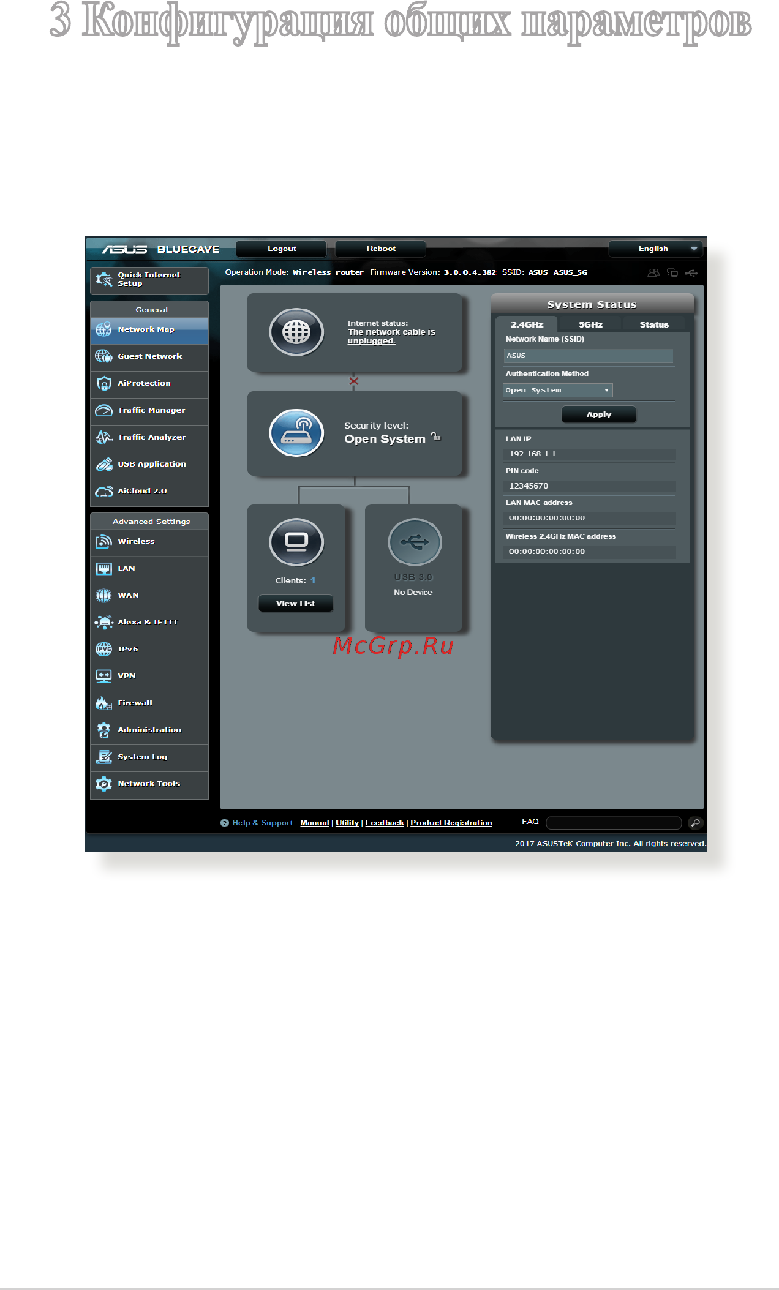Click 'The network cable is unplugged' link

pyautogui.click(x=391, y=336)
